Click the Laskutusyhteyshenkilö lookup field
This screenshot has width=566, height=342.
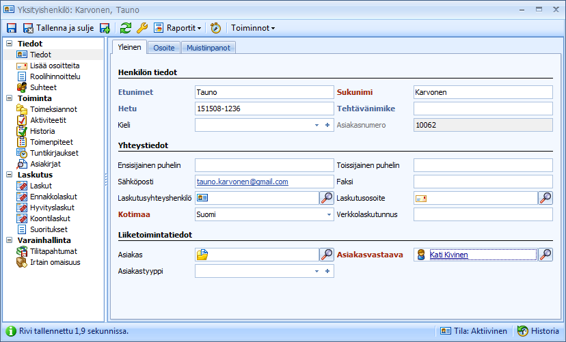point(257,198)
